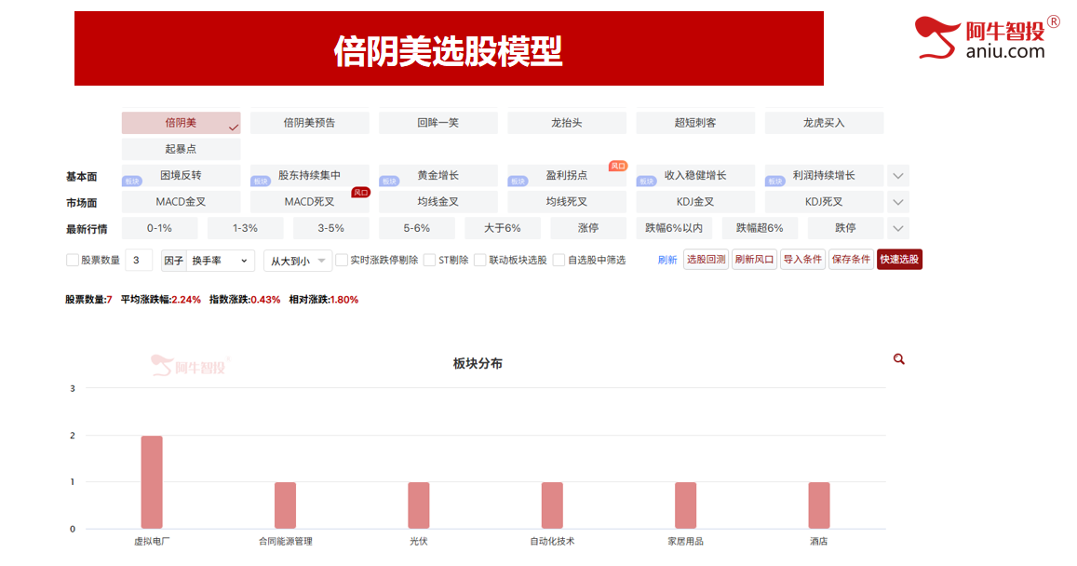This screenshot has width=1077, height=566.
Task: Expand the 市场面 row chevron
Action: click(x=897, y=202)
